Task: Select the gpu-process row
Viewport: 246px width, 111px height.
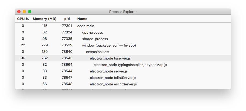Action: 93,32
